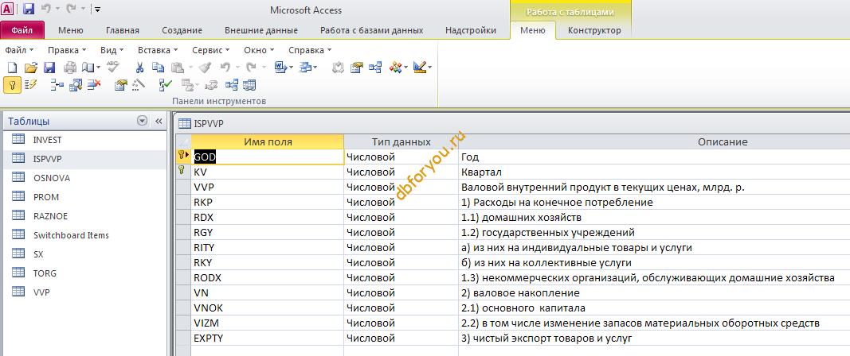This screenshot has width=850, height=356.
Task: Select RAZNOE table in navigation pane
Action: click(84, 216)
